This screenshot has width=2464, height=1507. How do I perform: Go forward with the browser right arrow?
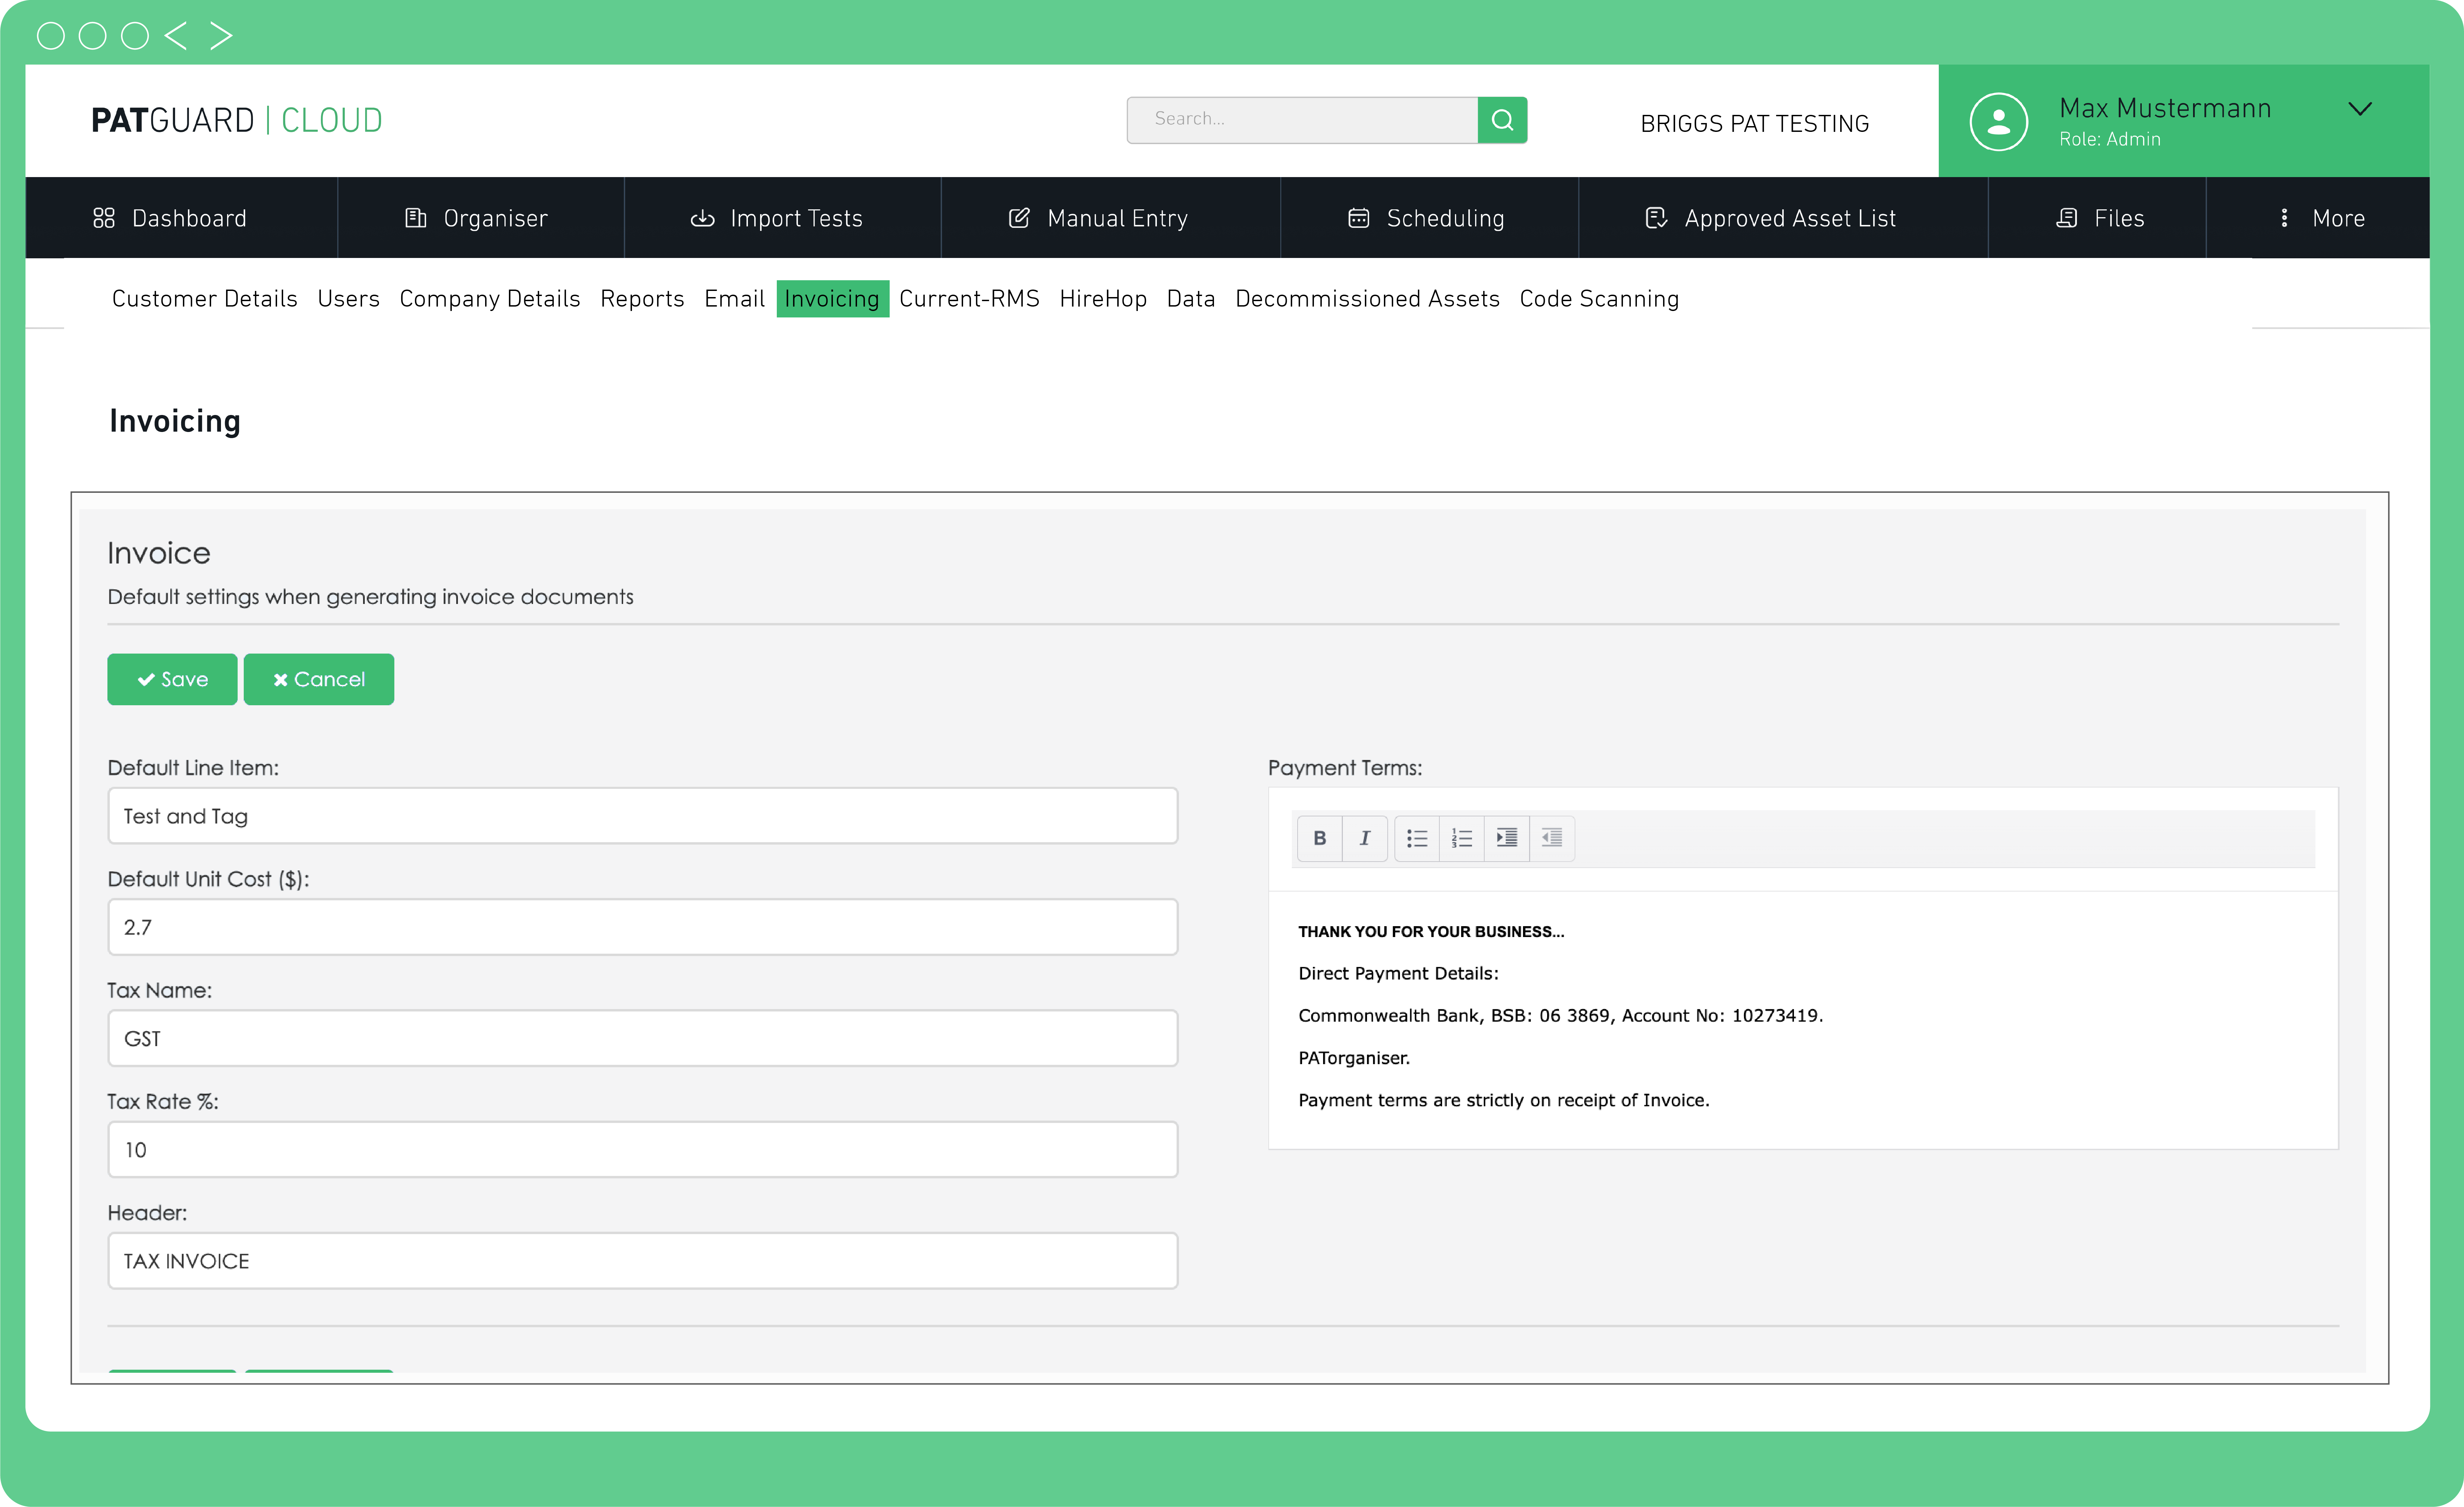tap(221, 36)
